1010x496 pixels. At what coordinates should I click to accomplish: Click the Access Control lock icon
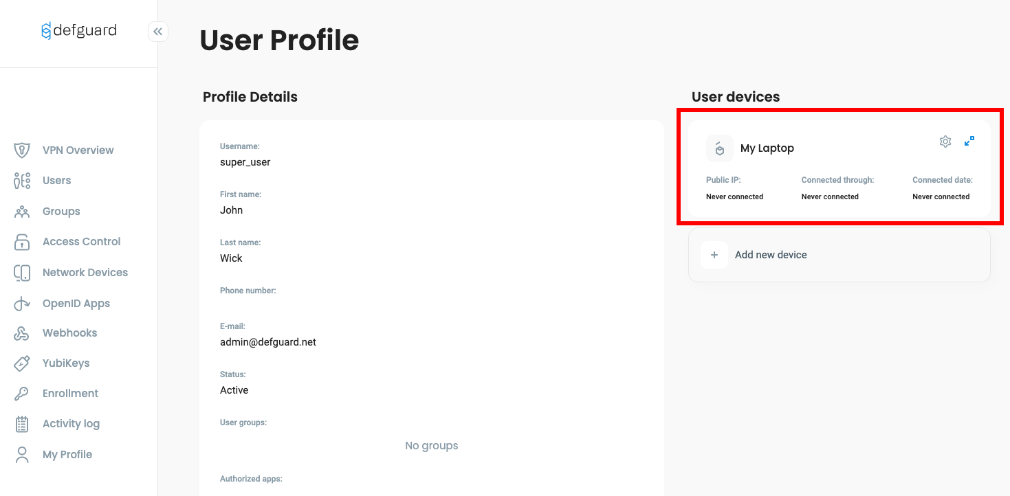point(22,242)
